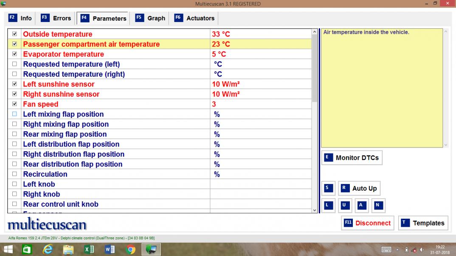Image resolution: width=456 pixels, height=256 pixels.
Task: Open the Windows Start menu
Action: coord(8,249)
